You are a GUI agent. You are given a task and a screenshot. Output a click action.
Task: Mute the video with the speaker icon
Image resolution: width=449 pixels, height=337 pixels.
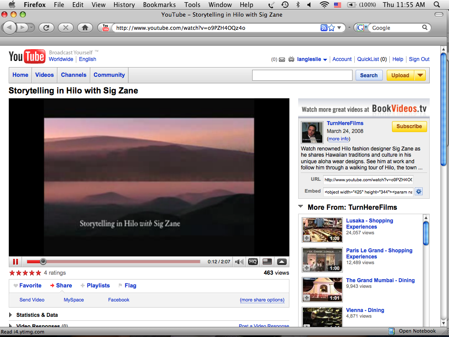(x=239, y=262)
